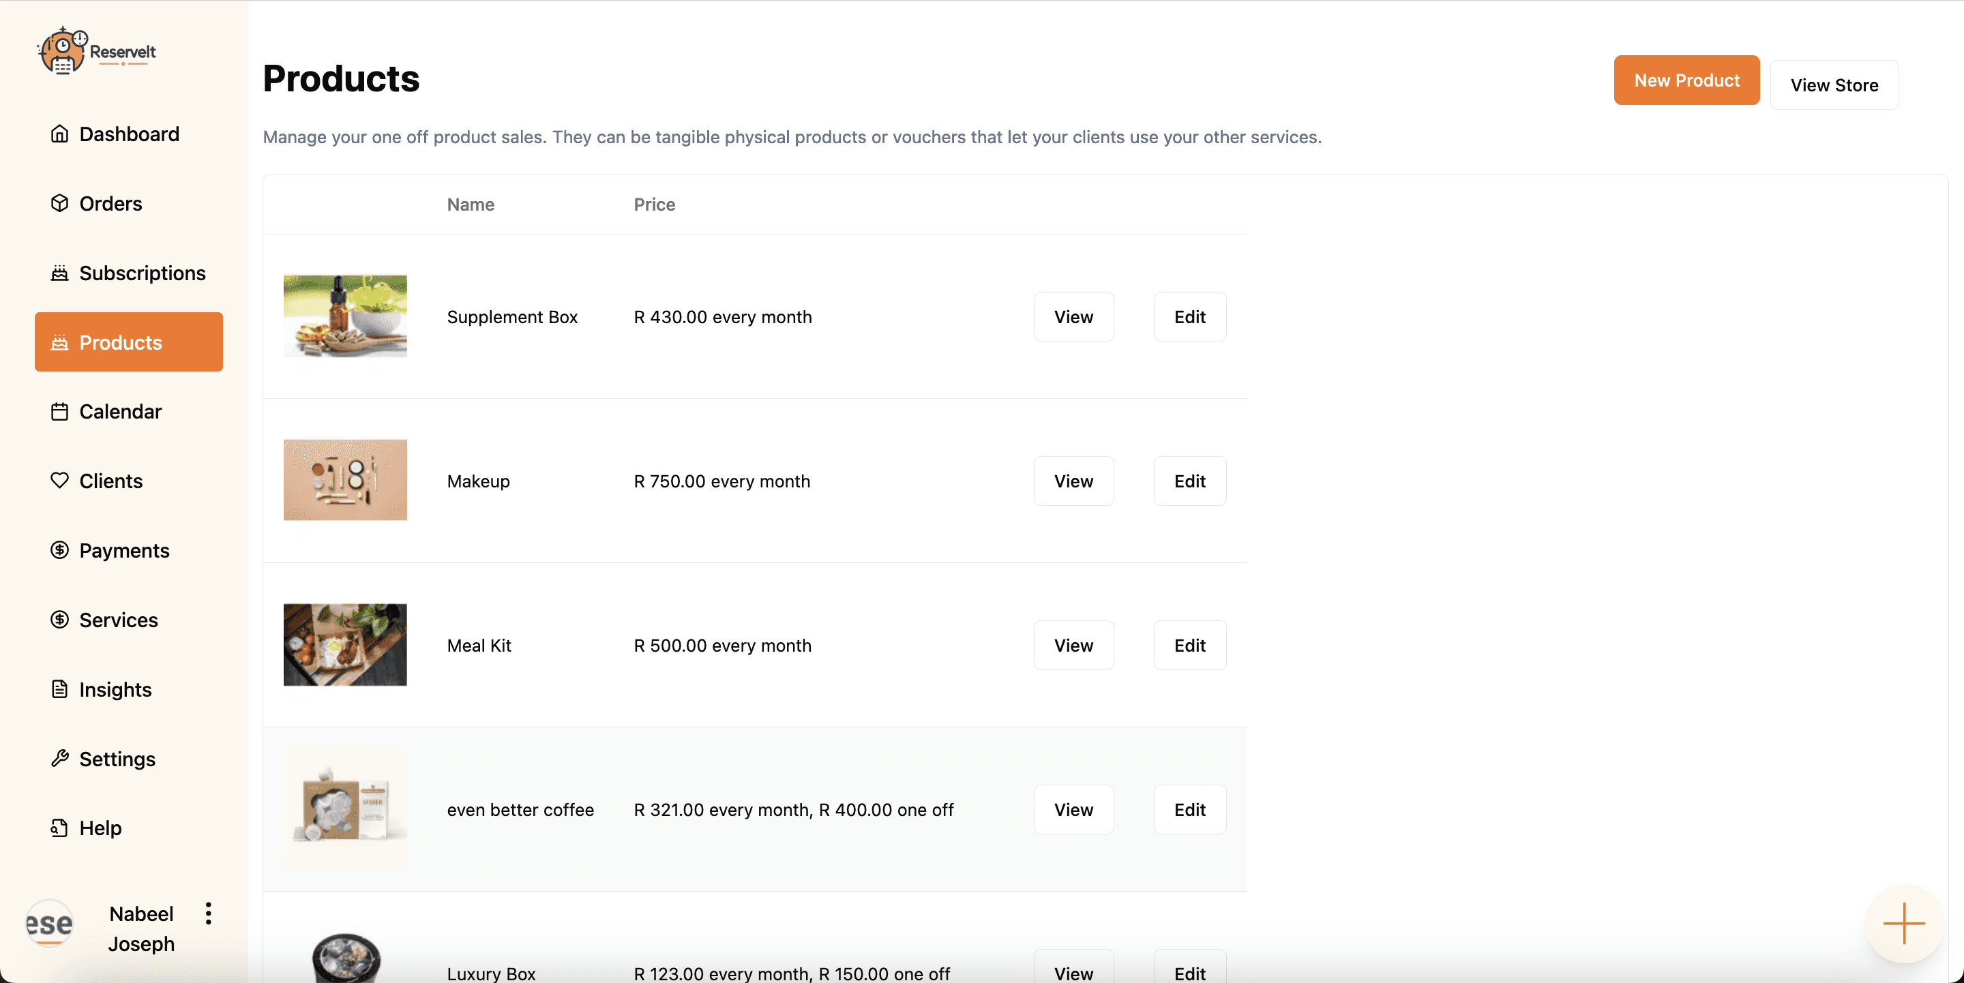1964x983 pixels.
Task: Click price R 123.00 every month, R 150.00 one off
Action: [x=792, y=974]
